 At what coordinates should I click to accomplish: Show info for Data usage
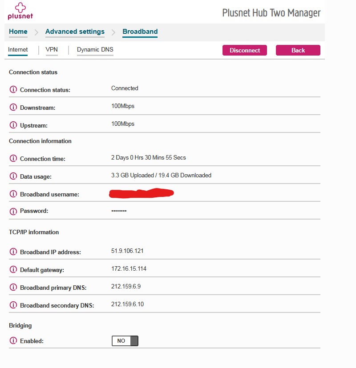[x=13, y=176]
